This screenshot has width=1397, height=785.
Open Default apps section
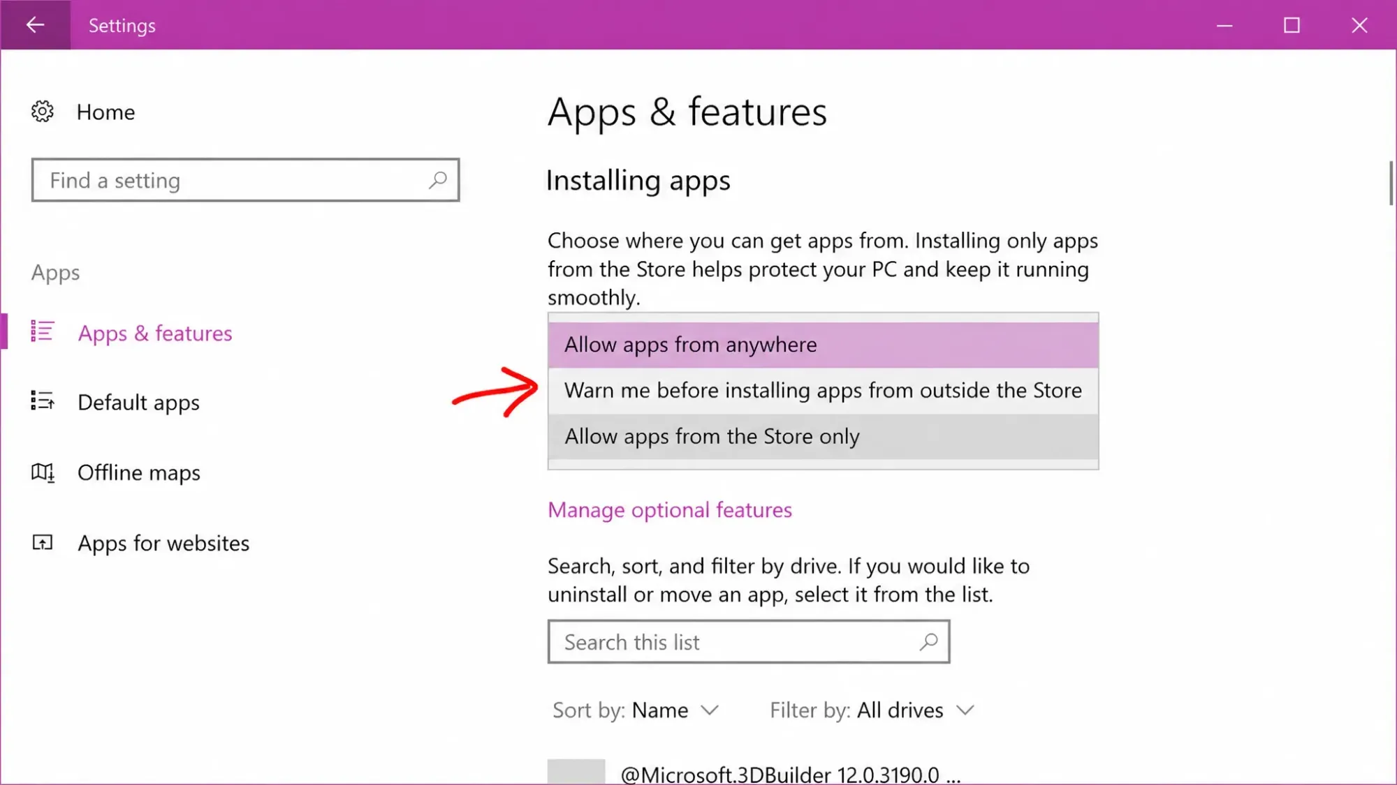pos(138,403)
